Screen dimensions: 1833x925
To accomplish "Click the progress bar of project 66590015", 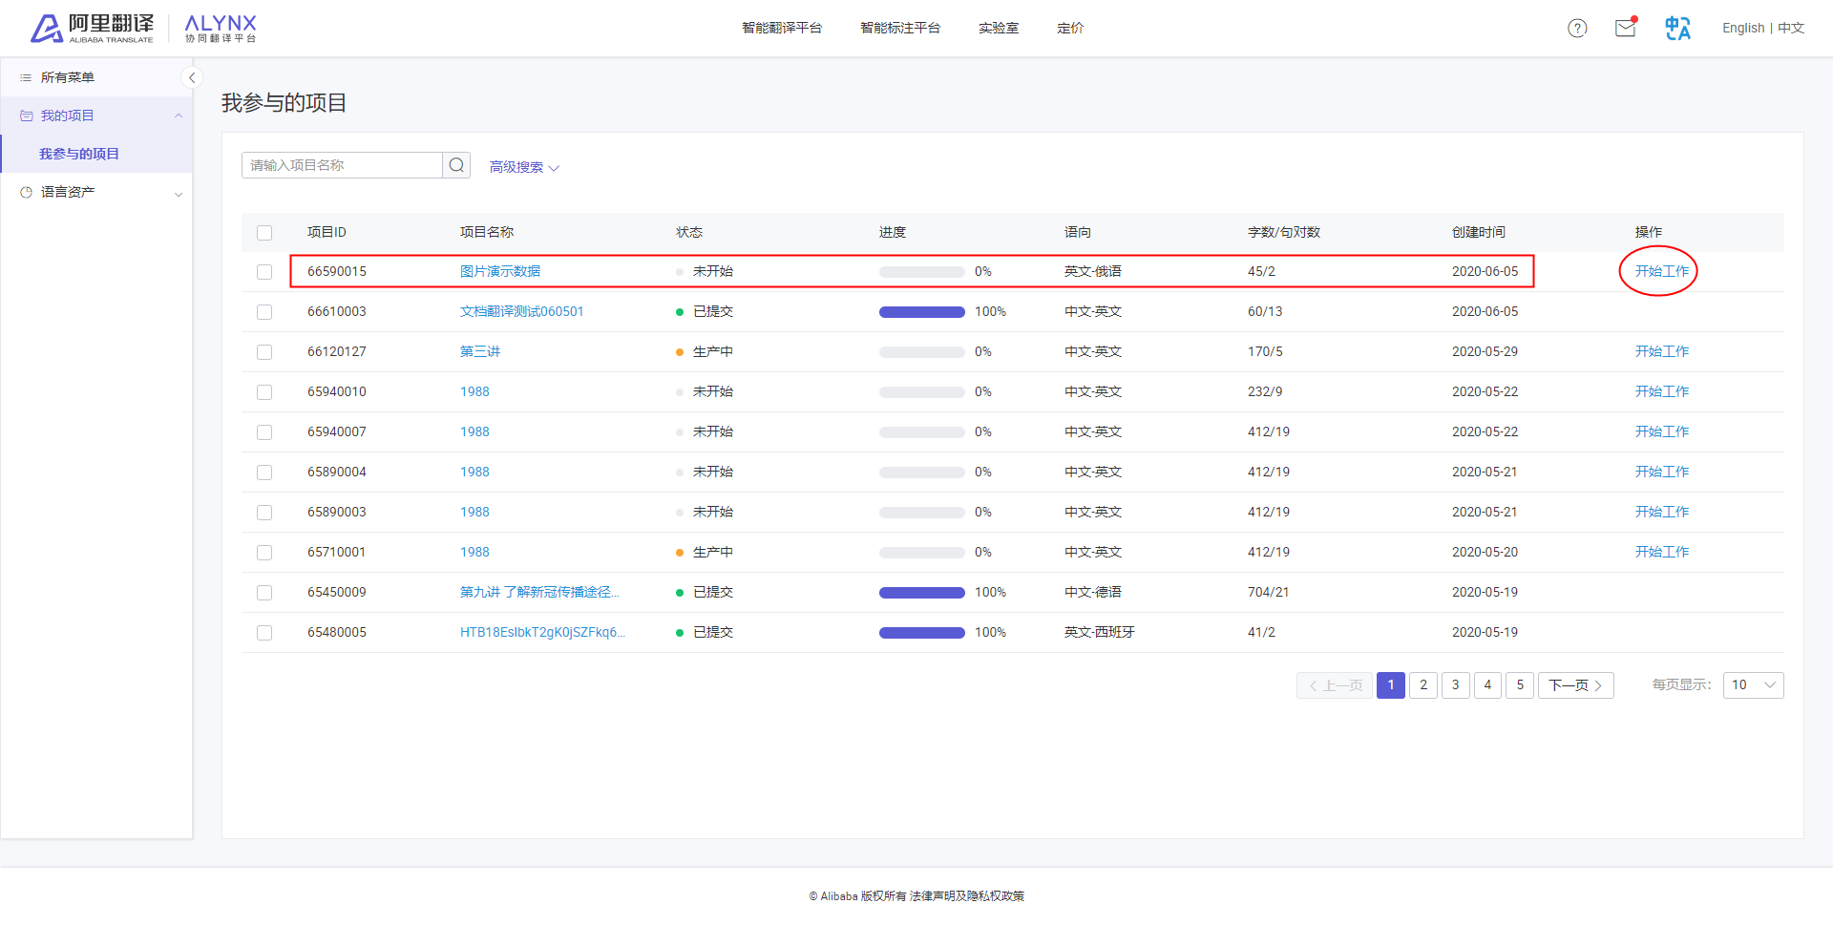I will tap(921, 272).
